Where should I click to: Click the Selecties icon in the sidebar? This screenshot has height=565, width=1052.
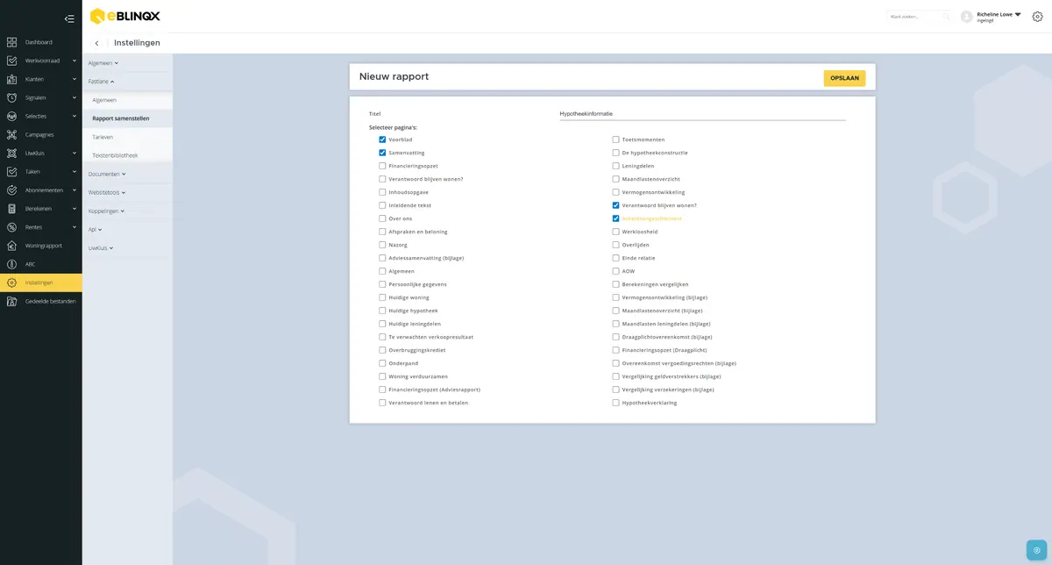(11, 116)
